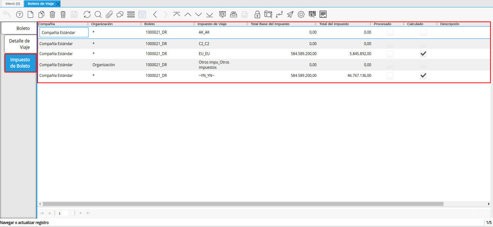Create a new record with blank page icon
Viewport: 493px width, 227px height.
click(31, 14)
